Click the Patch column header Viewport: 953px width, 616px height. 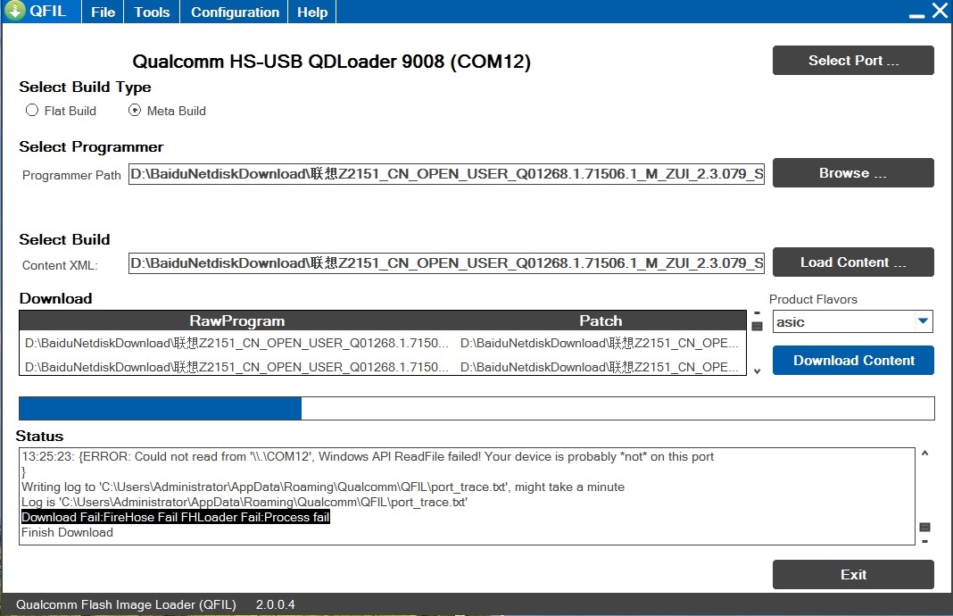(600, 320)
